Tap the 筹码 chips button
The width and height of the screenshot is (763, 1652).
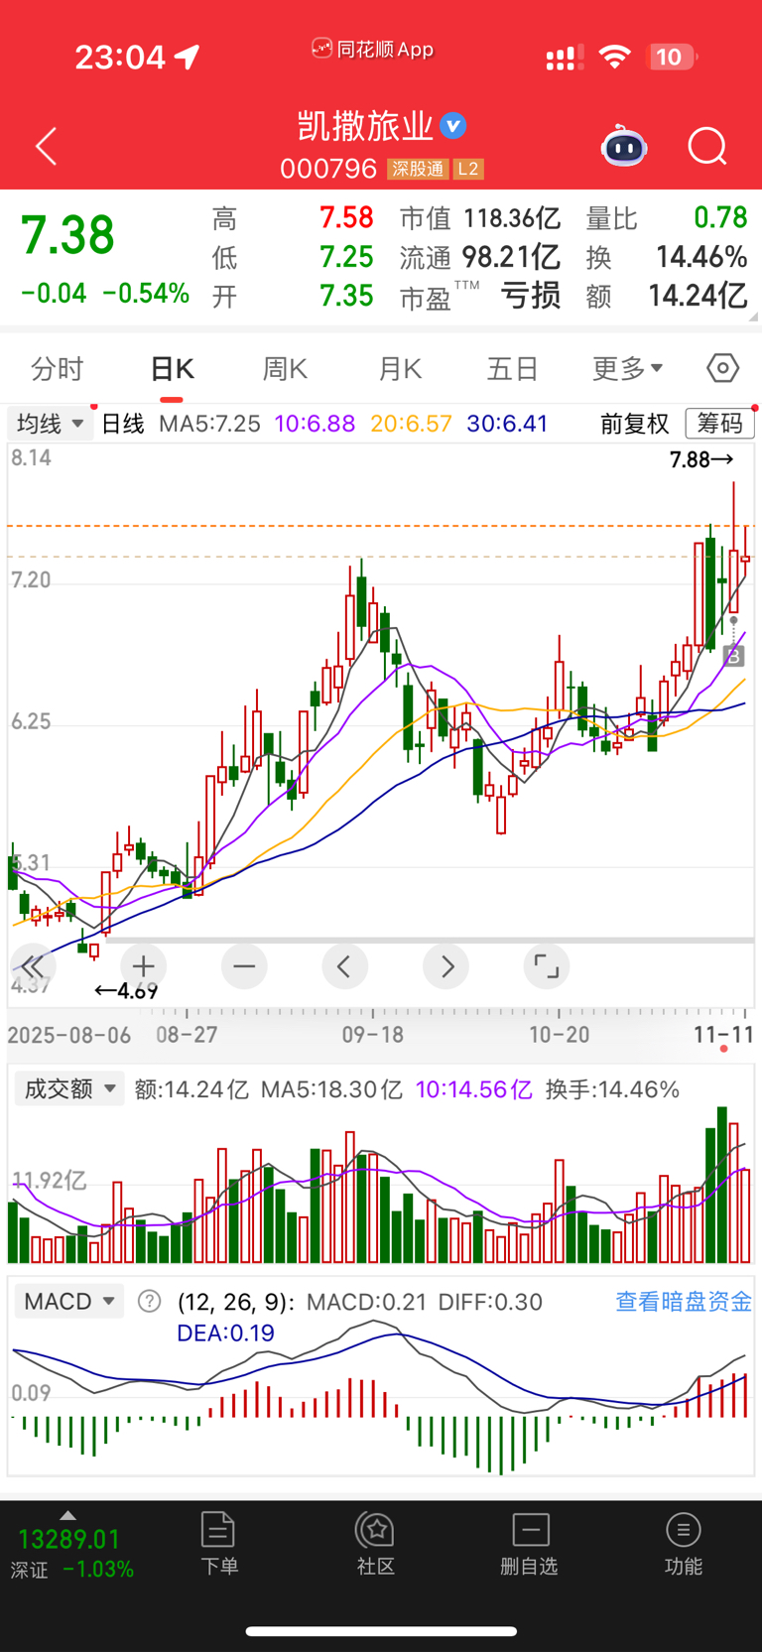(720, 424)
